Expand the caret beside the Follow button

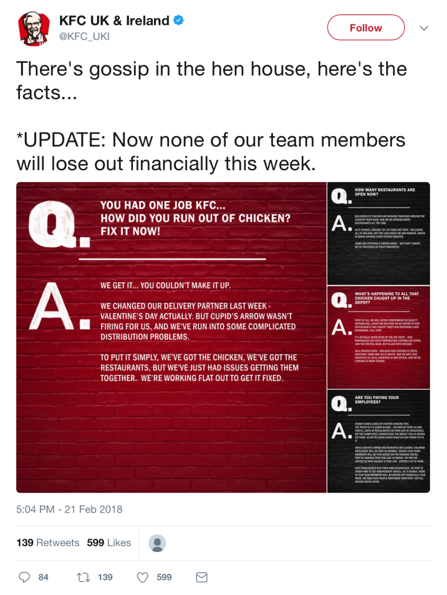424,27
